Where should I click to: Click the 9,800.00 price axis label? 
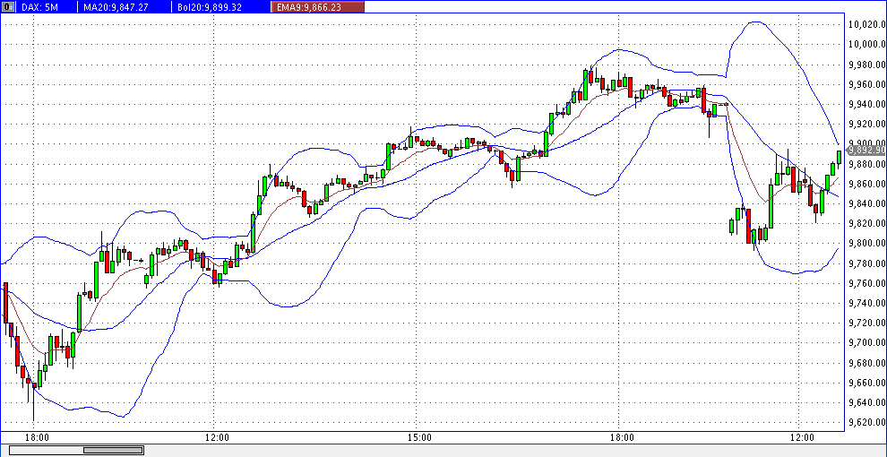tap(868, 243)
